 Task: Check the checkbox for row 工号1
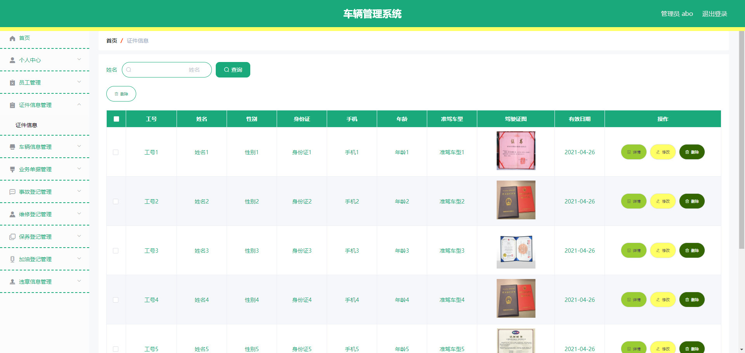pos(116,152)
